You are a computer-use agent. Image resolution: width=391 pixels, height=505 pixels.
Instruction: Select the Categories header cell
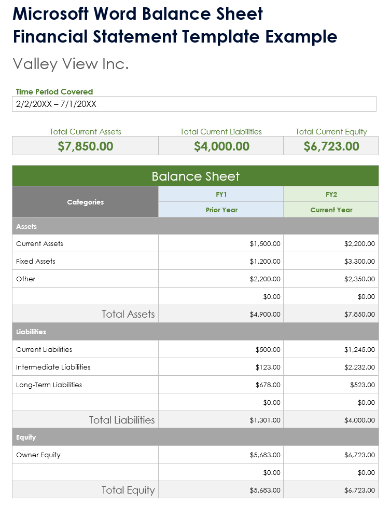click(86, 202)
